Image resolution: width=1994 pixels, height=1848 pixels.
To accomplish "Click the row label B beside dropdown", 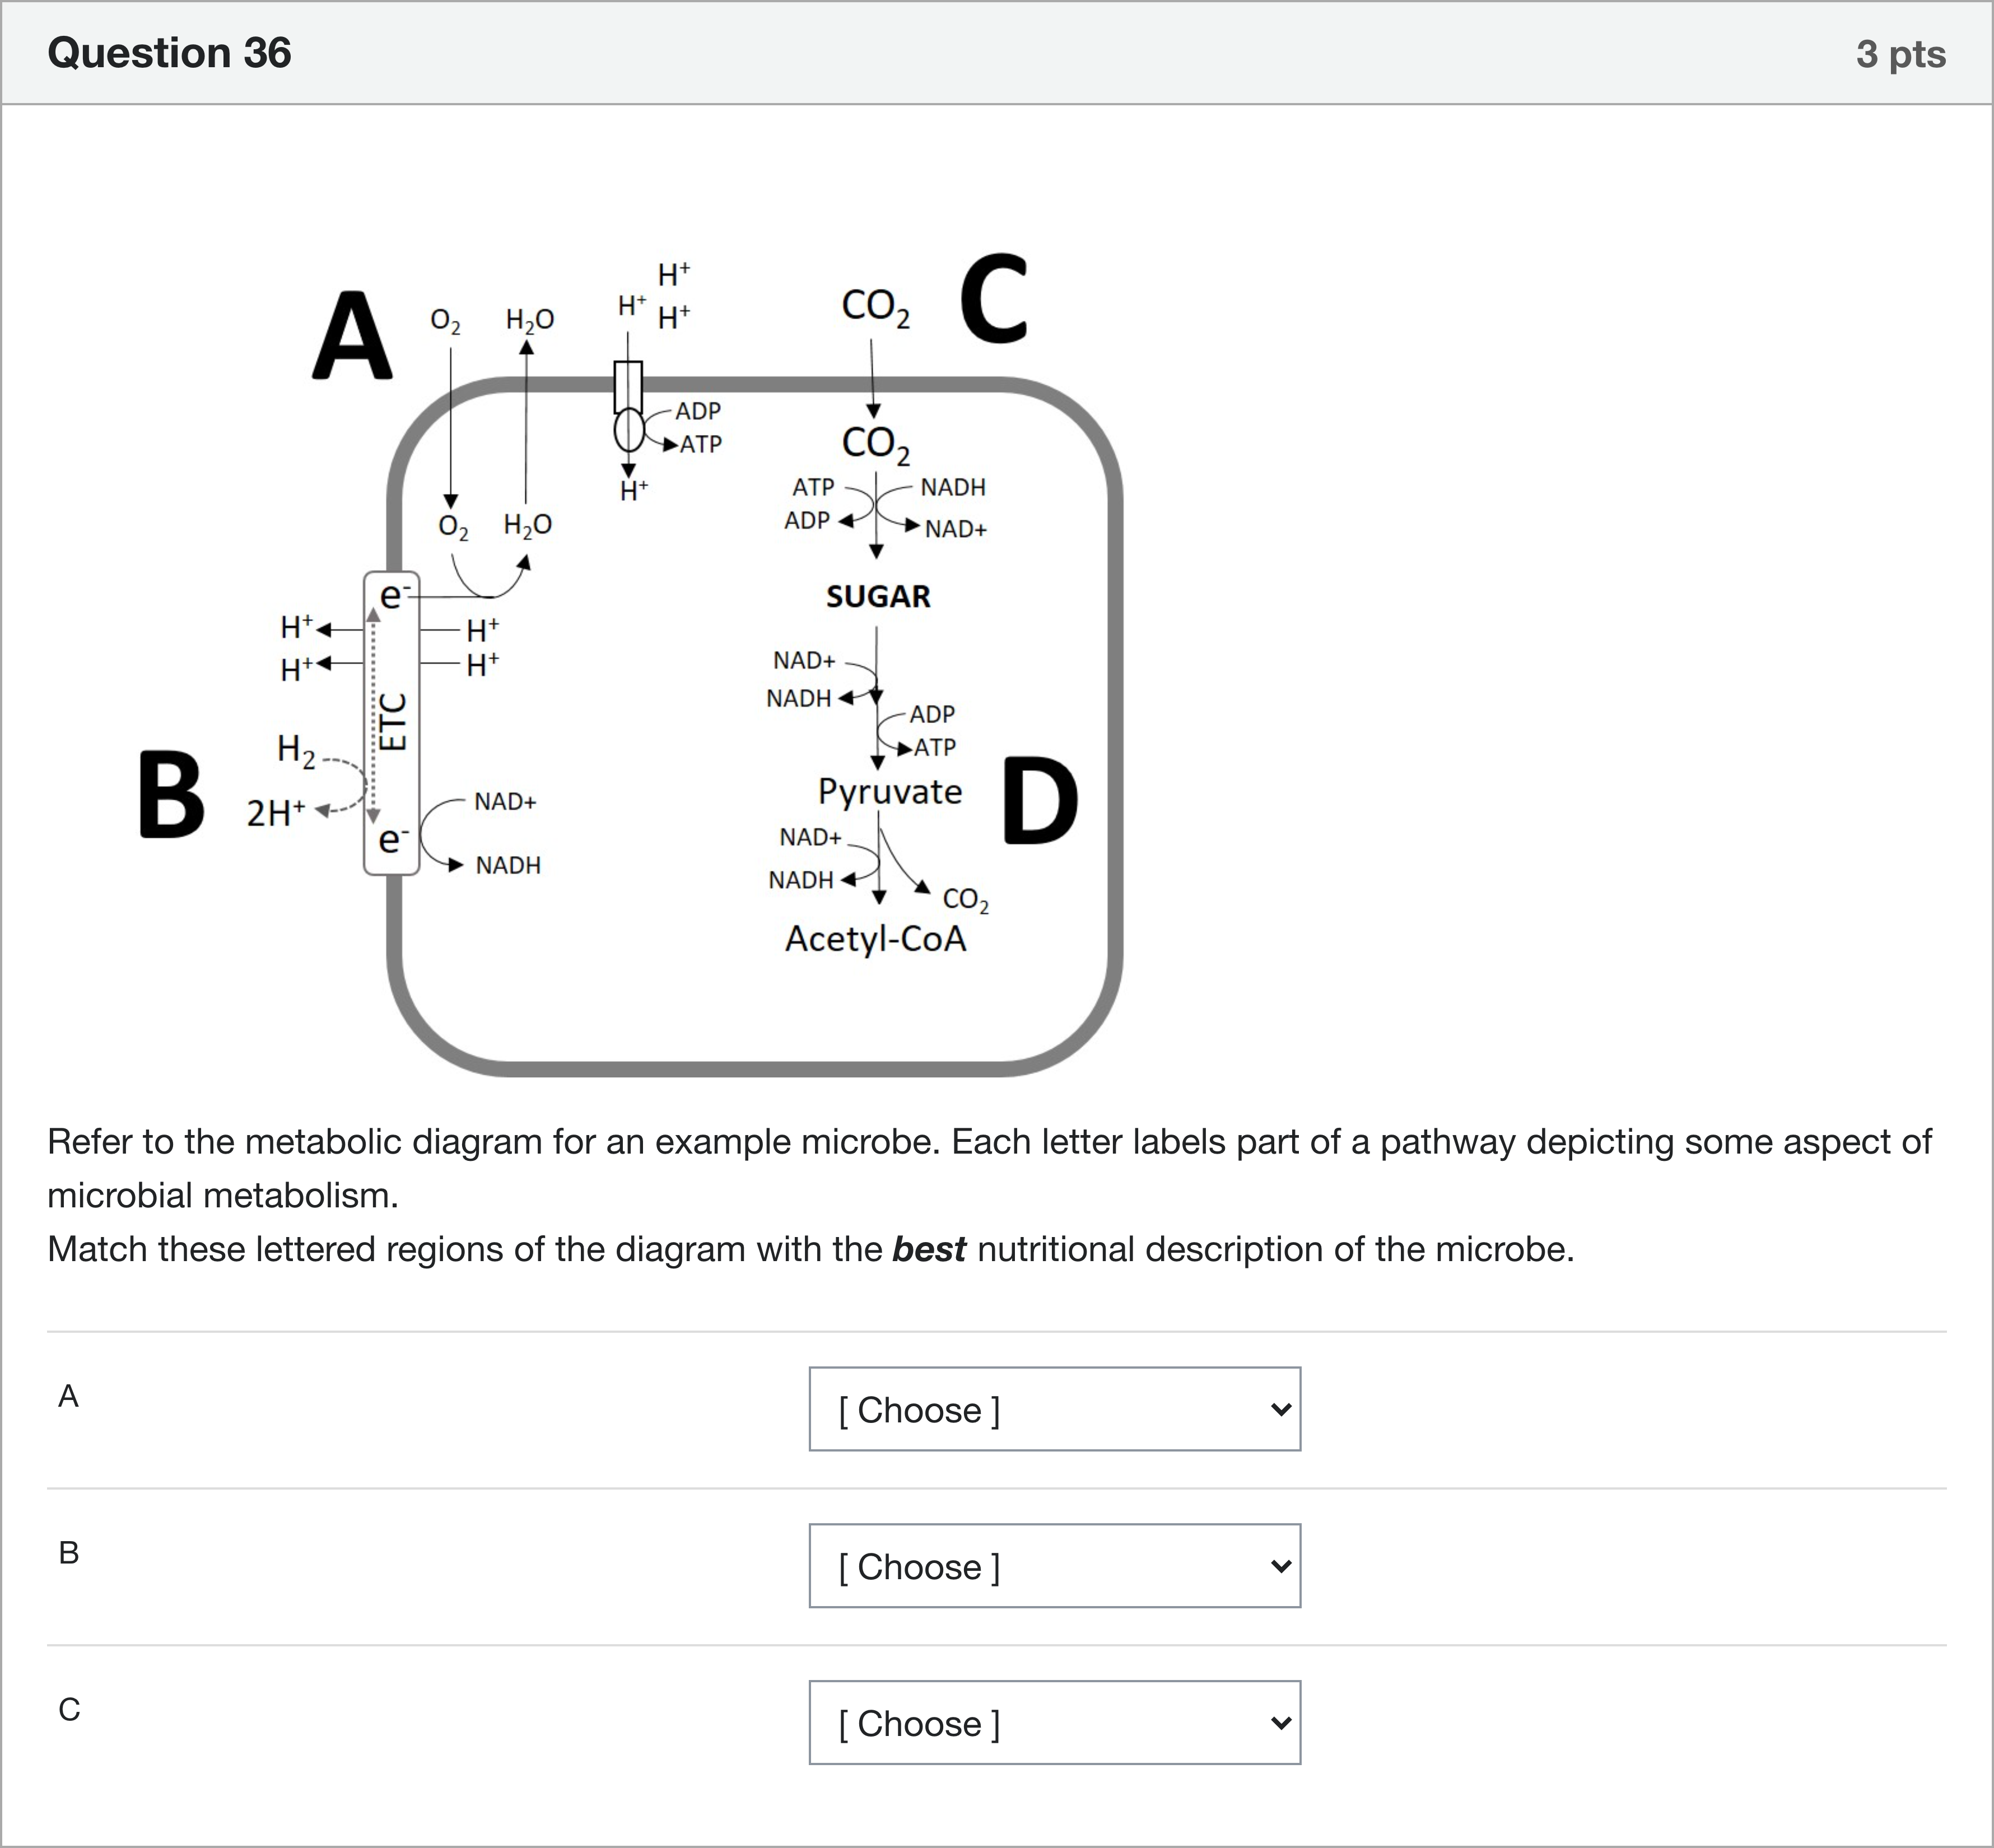I will [69, 1553].
